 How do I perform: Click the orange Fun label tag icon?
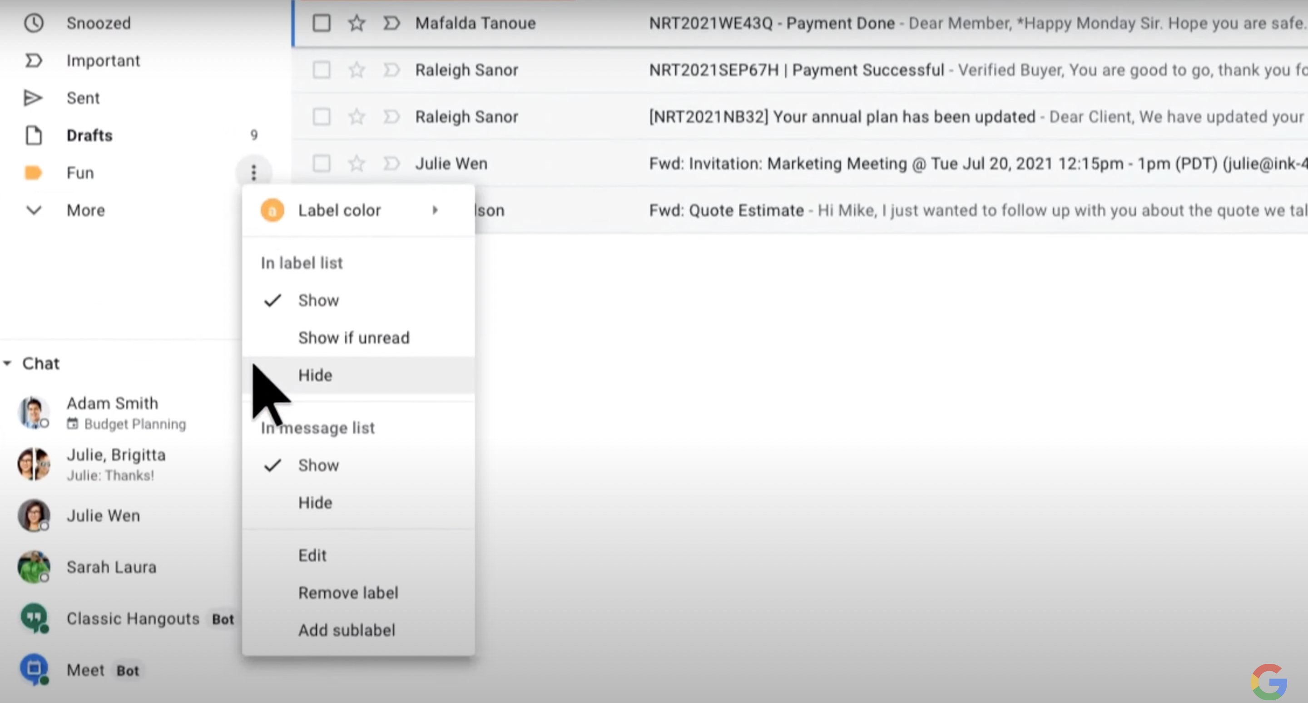pos(34,173)
